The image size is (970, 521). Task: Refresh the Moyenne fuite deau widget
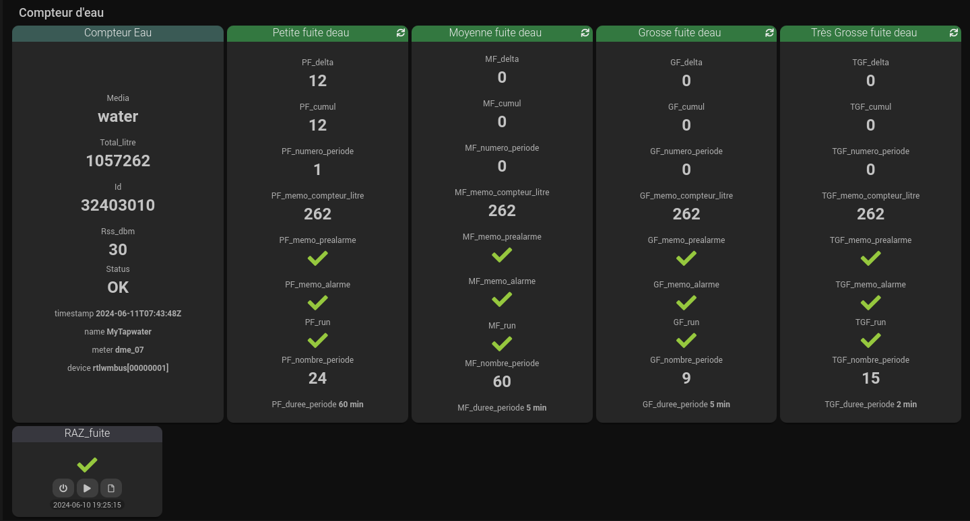(585, 32)
